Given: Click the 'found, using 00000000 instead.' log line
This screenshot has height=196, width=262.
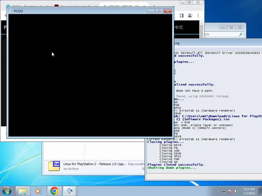Looking at the screenshot, I should click(x=203, y=96).
